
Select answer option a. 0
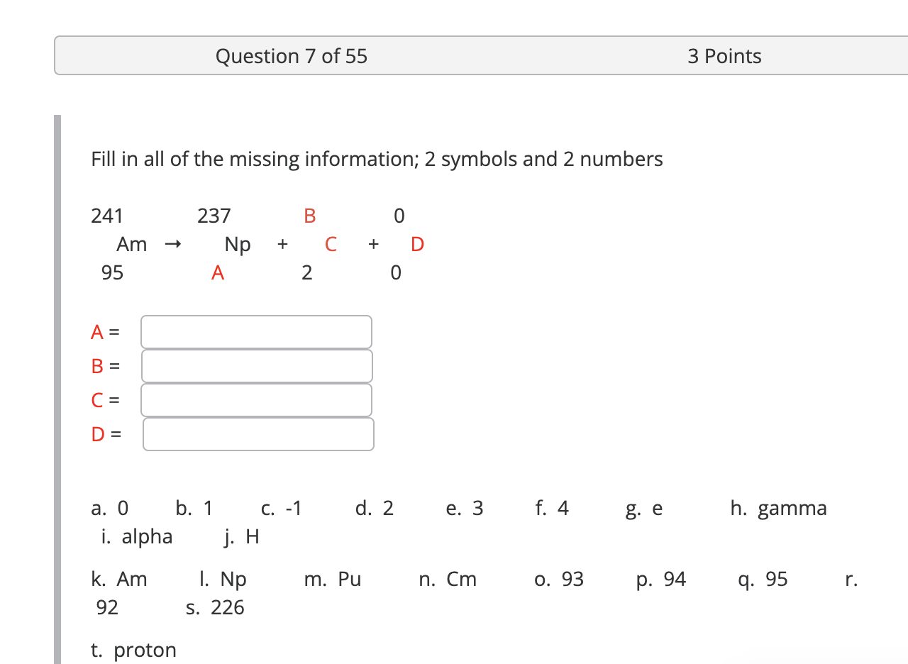[x=108, y=508]
